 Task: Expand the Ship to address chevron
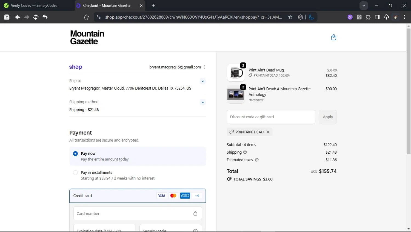pos(202,81)
